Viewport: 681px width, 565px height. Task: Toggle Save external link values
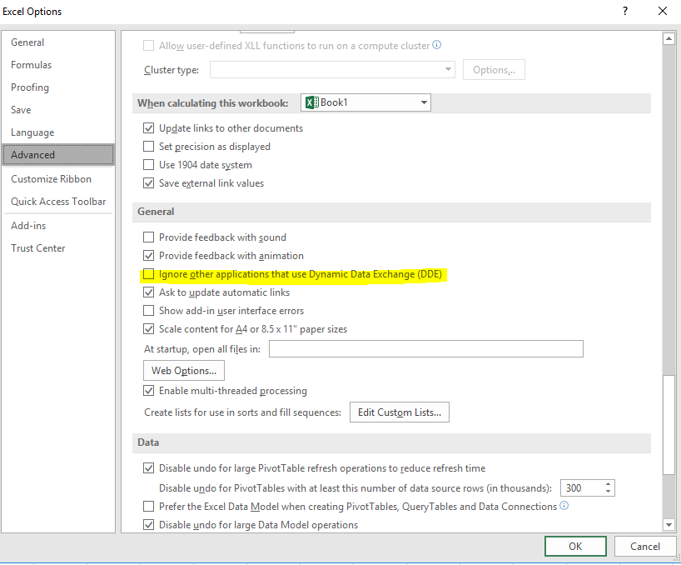pos(148,183)
